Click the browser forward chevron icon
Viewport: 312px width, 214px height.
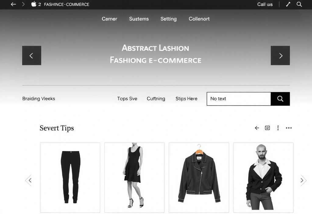23,4
